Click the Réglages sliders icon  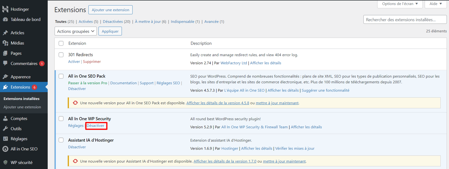tap(5, 139)
